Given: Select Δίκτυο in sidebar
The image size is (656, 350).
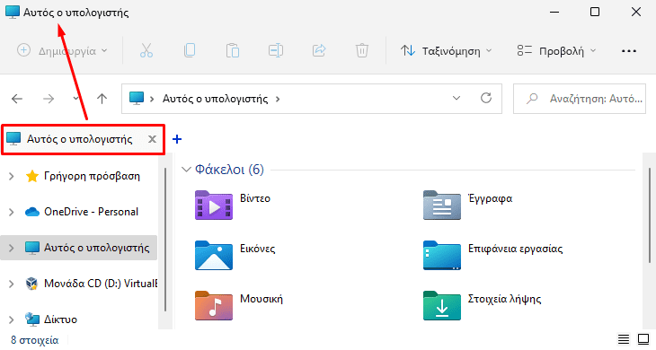Looking at the screenshot, I should 61,319.
